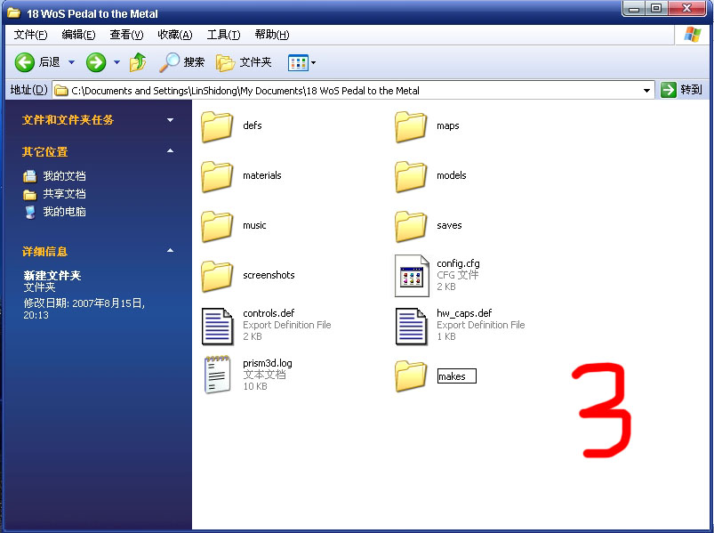The width and height of the screenshot is (714, 533).
Task: Click the My Documents printer-style icon in sidebar
Action: [29, 176]
